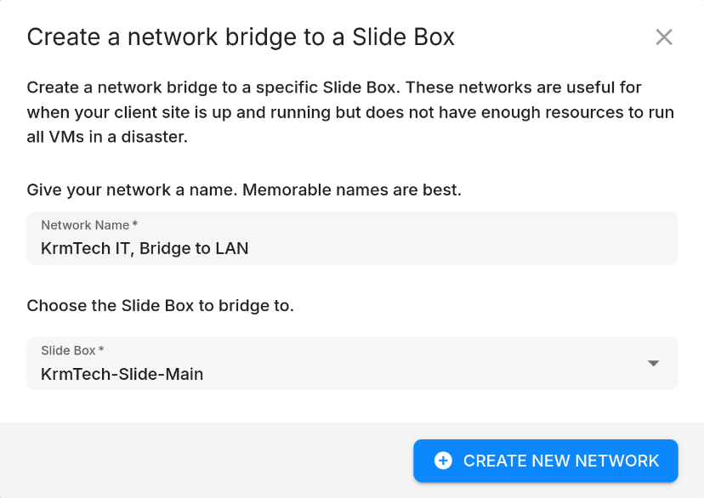Open the Slide Box selection field
The width and height of the screenshot is (704, 498).
(352, 364)
